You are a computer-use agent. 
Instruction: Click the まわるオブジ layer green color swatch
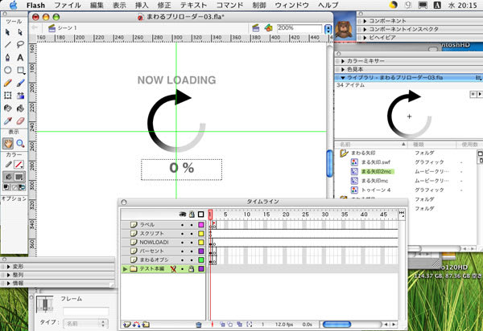tap(200, 260)
